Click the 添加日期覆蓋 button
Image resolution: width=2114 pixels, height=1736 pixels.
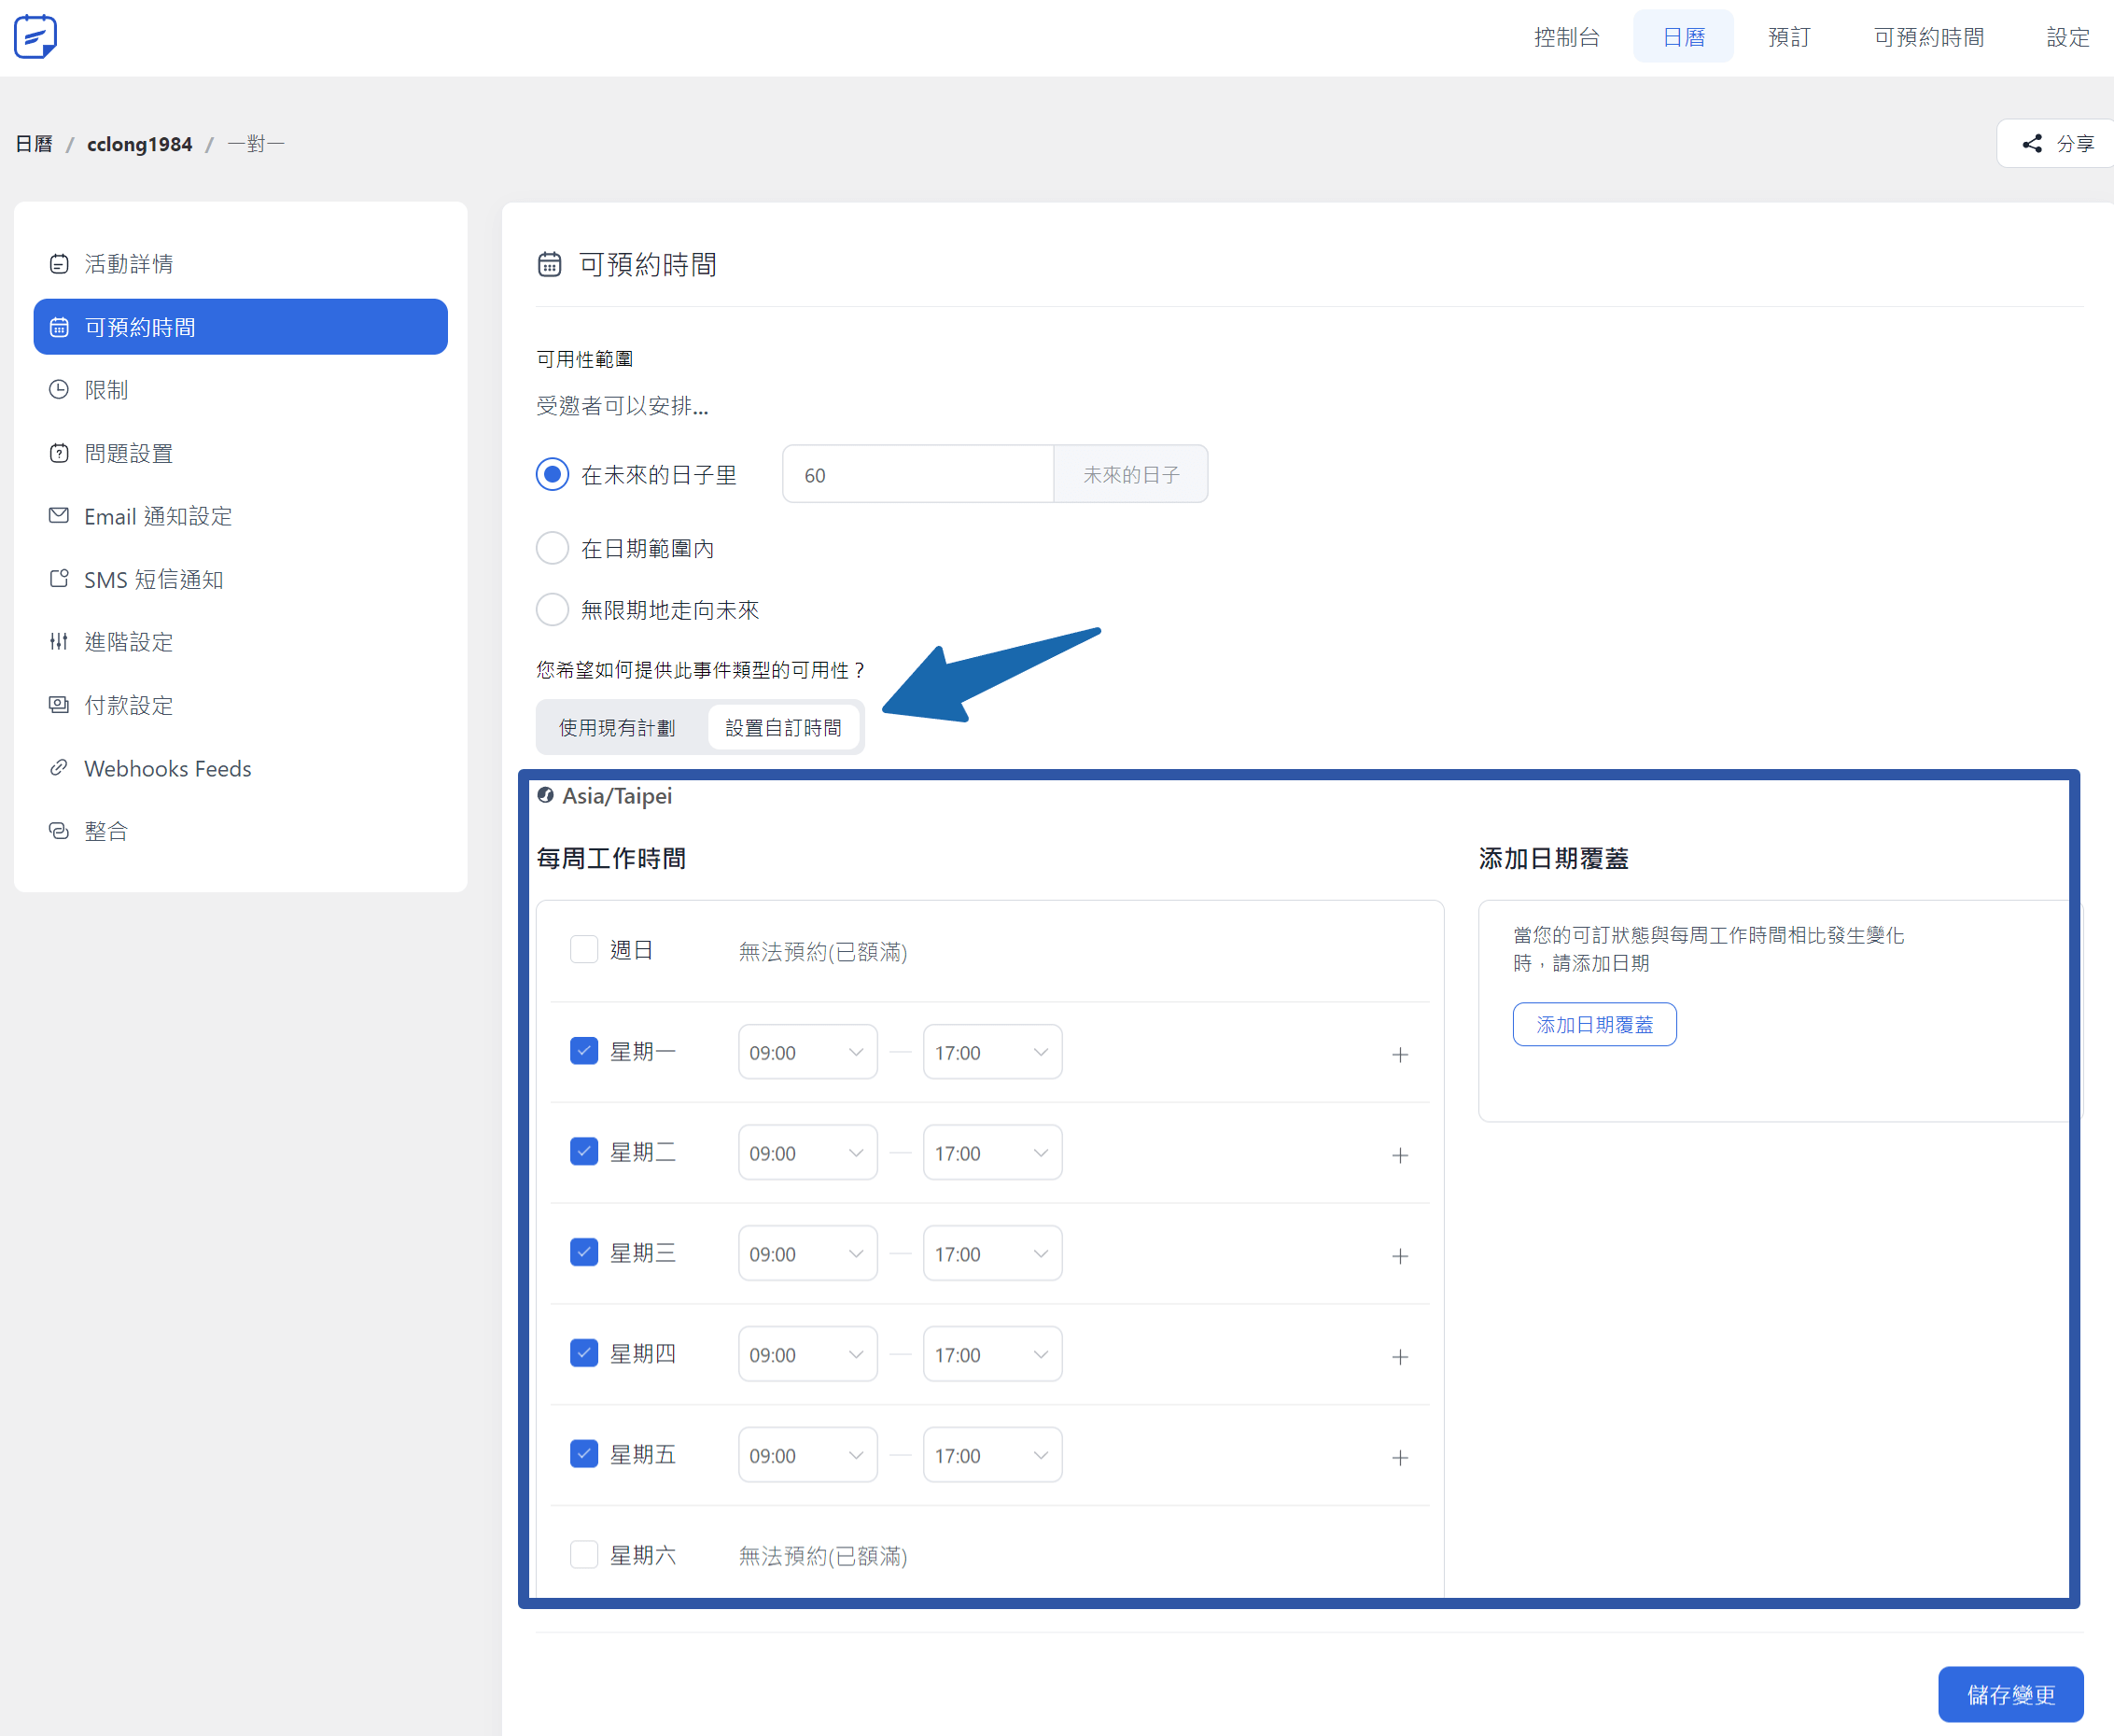click(1594, 1025)
